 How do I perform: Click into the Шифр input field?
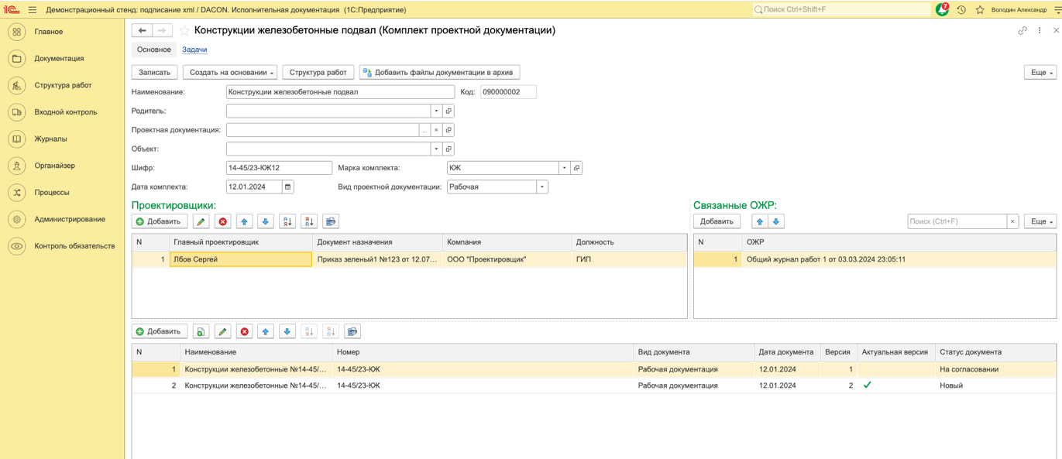click(279, 168)
